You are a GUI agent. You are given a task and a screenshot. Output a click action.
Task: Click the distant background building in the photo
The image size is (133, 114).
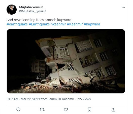[x=39, y=68]
